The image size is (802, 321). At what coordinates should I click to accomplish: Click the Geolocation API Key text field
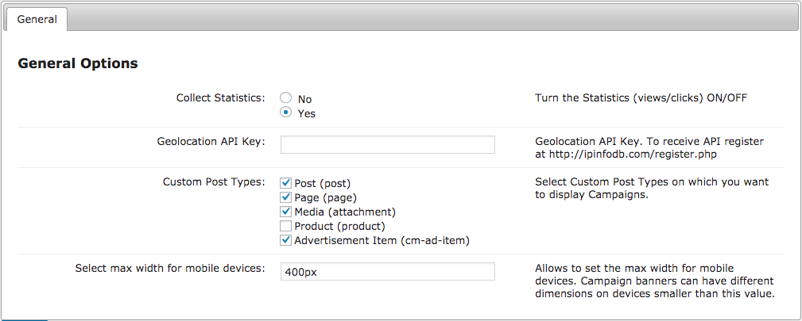tap(388, 144)
